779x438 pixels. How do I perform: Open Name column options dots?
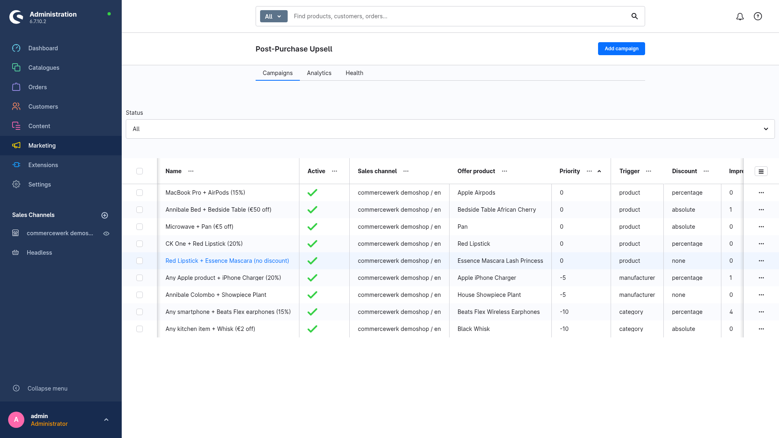191,171
